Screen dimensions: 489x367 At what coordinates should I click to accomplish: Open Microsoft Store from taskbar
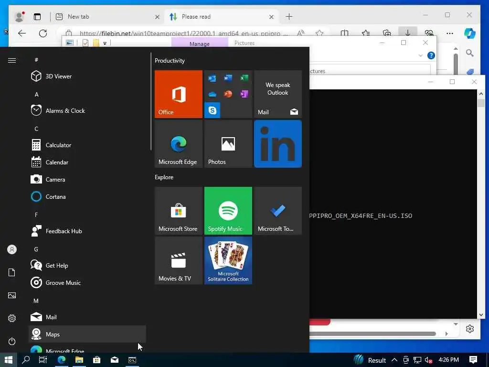coord(97,360)
